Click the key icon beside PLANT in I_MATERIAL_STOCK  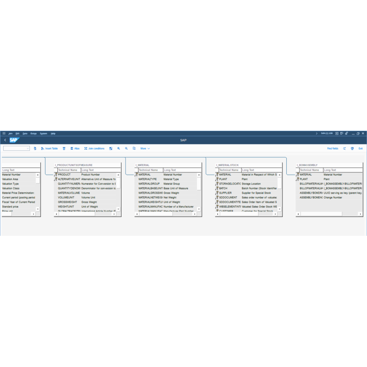[217, 179]
